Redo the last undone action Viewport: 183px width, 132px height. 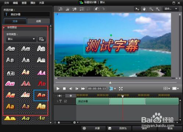click(x=103, y=9)
